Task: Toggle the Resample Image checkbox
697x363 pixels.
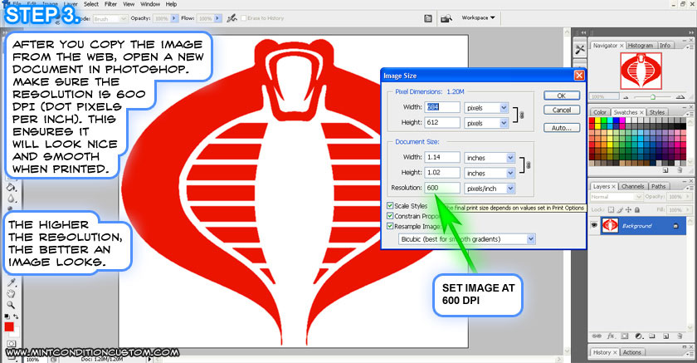Action: click(390, 226)
